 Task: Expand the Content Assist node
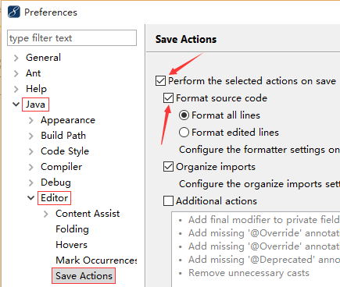(46, 214)
